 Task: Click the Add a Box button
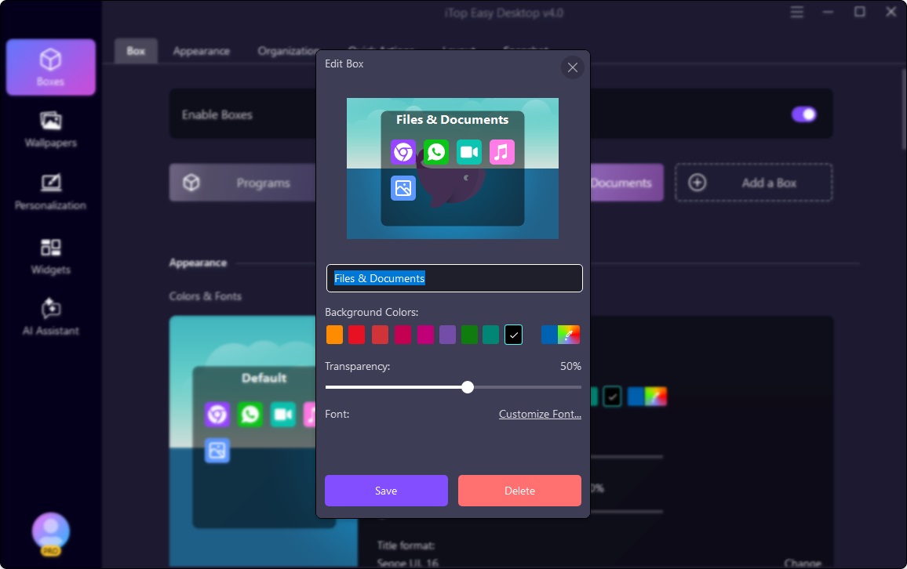(753, 183)
